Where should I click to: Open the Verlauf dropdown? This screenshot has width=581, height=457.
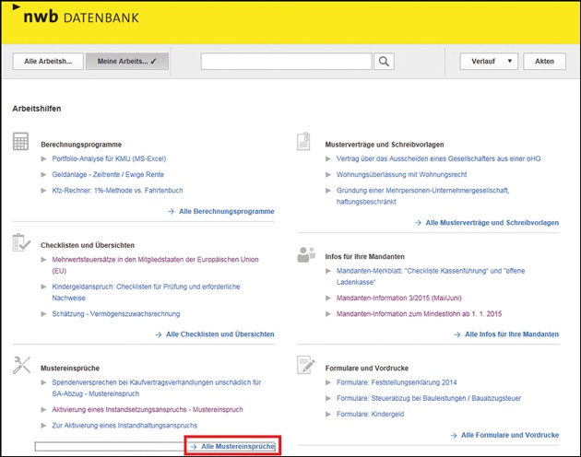(488, 62)
